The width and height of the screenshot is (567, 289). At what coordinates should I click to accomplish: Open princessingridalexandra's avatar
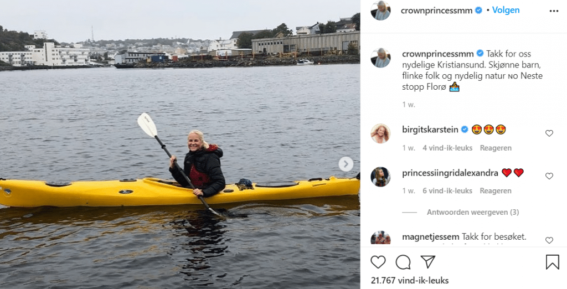[380, 177]
